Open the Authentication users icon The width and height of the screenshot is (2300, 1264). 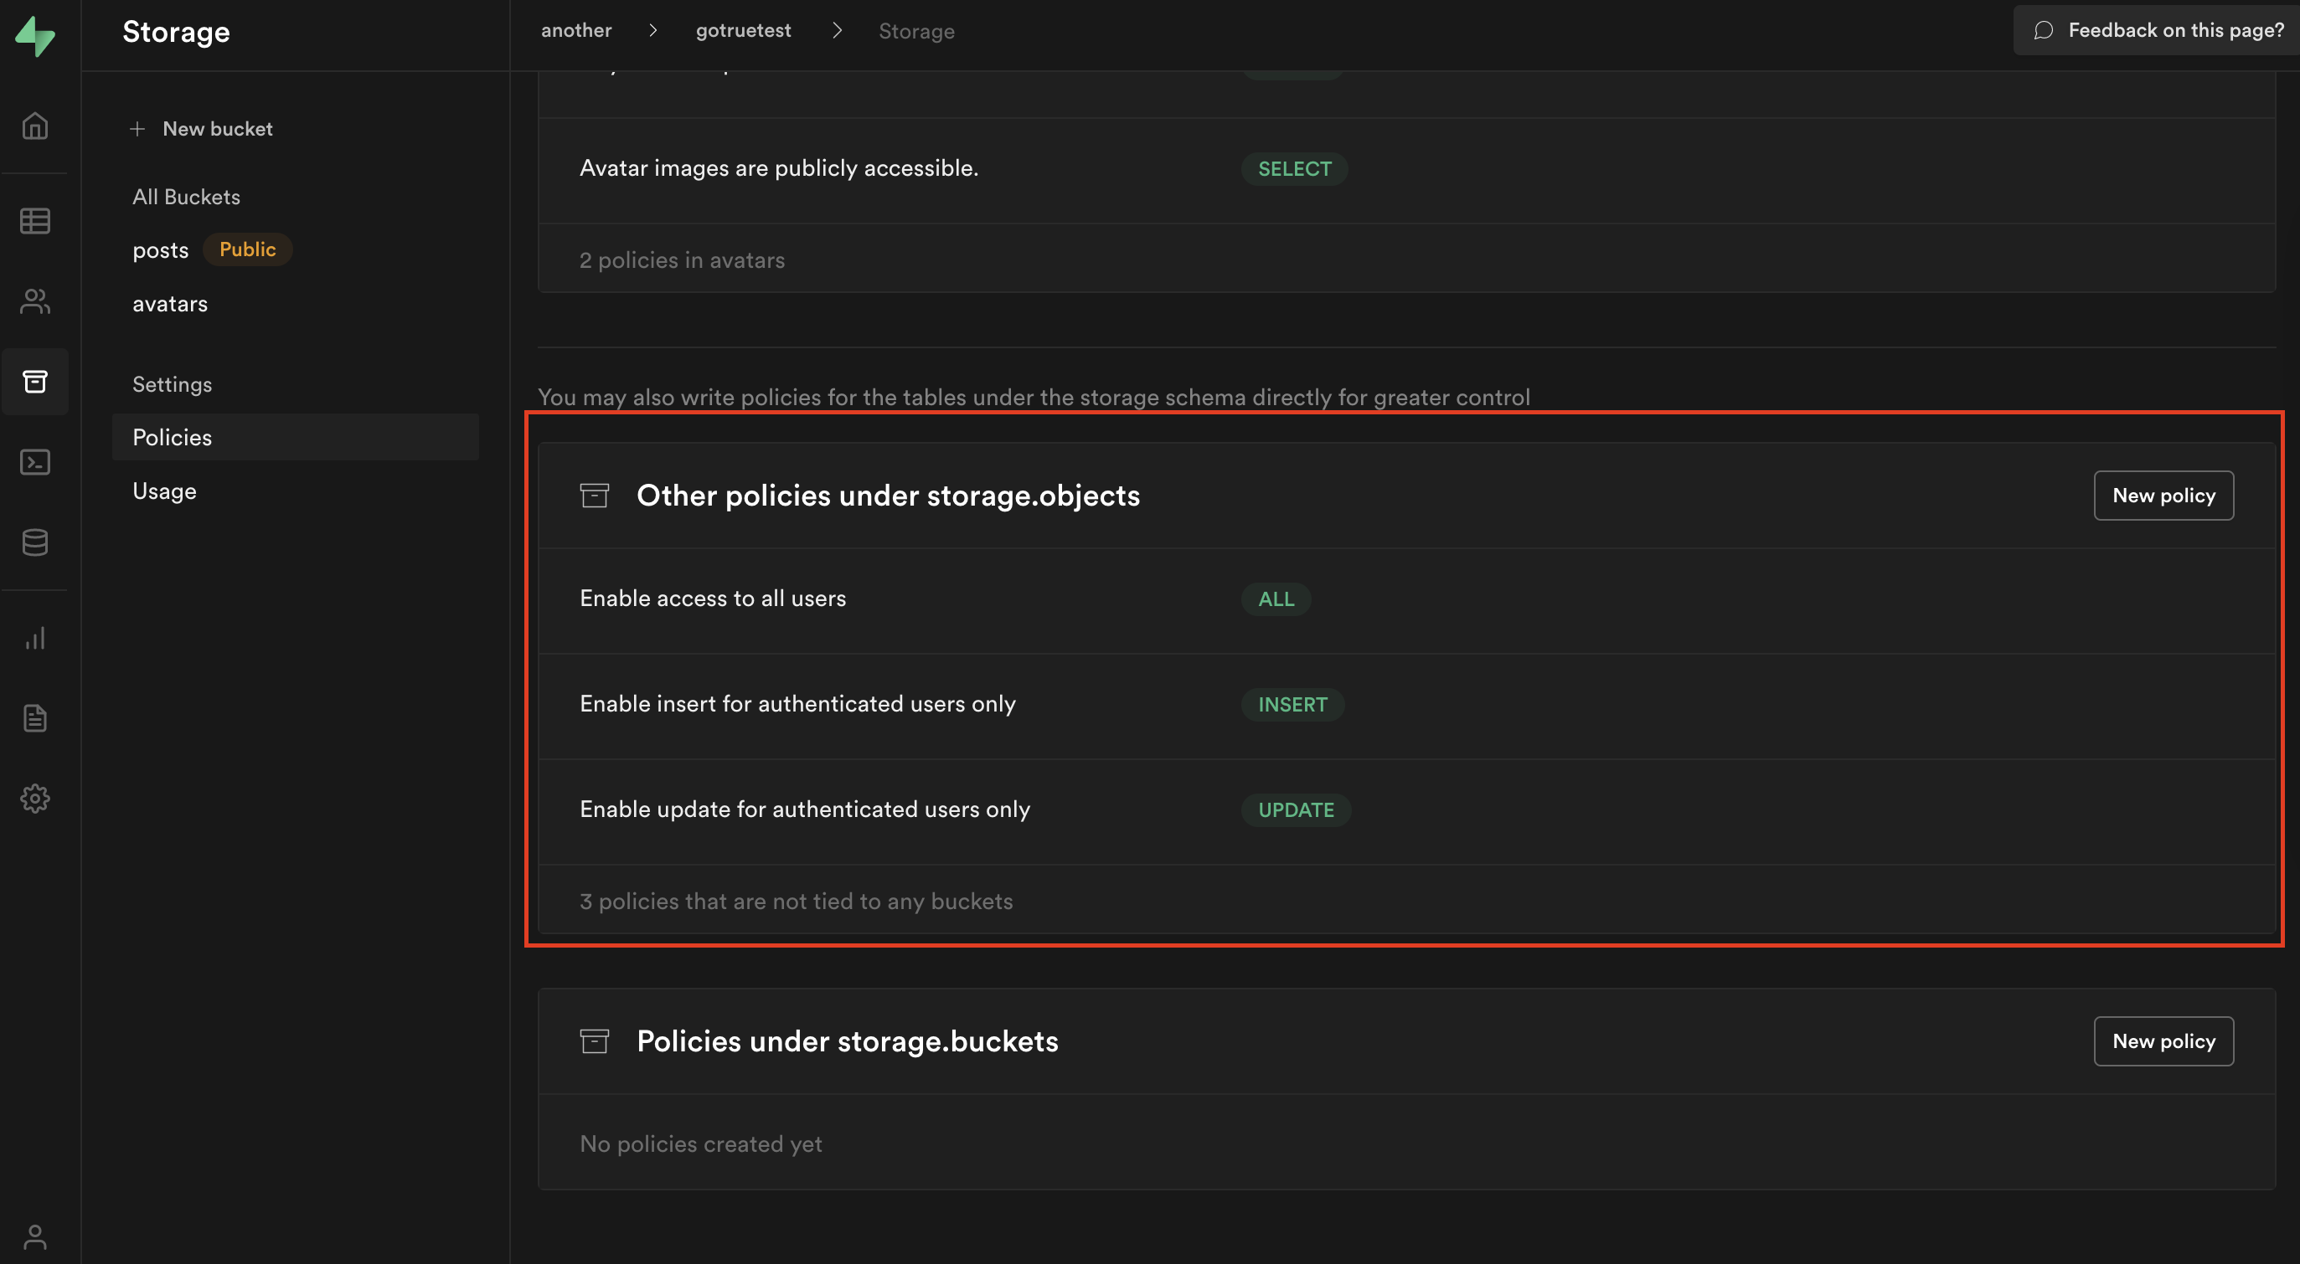pyautogui.click(x=35, y=301)
